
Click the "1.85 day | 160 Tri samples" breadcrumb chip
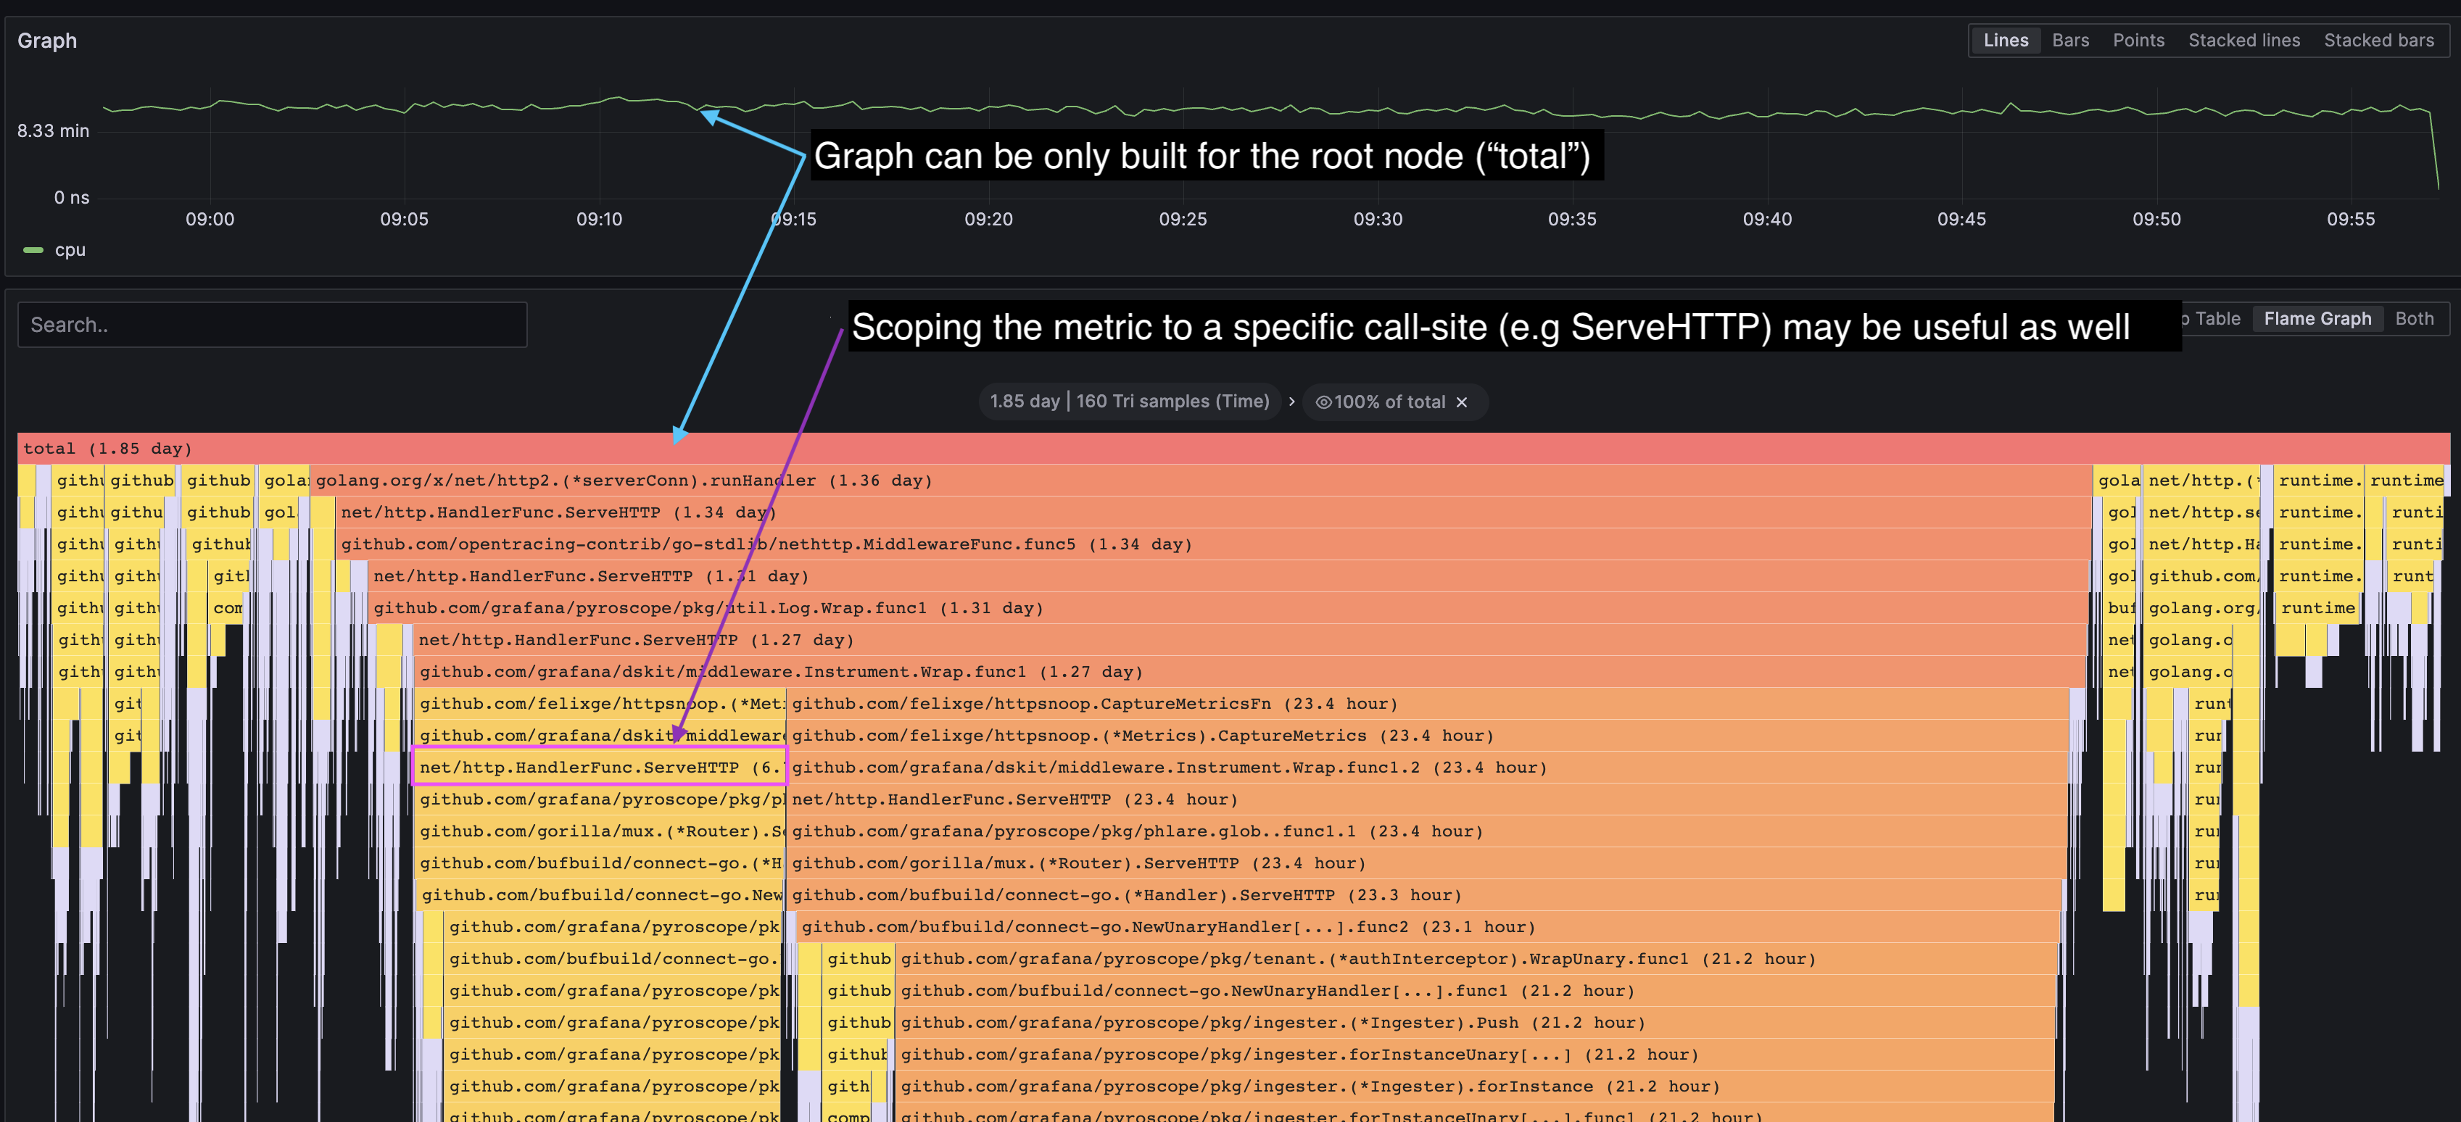click(1129, 402)
